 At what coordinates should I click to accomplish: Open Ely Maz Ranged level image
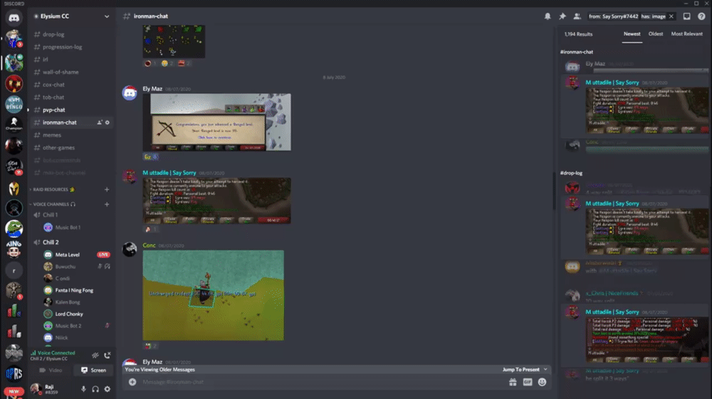click(x=217, y=123)
